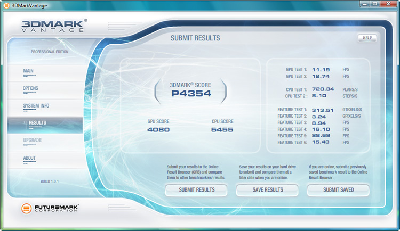This screenshot has width=400, height=231.
Task: Open the About page
Action: click(x=29, y=158)
